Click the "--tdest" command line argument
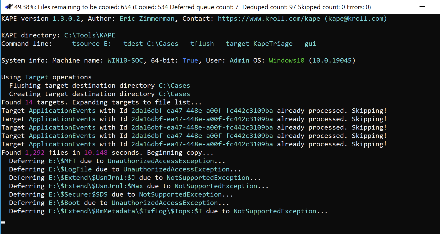 (129, 44)
